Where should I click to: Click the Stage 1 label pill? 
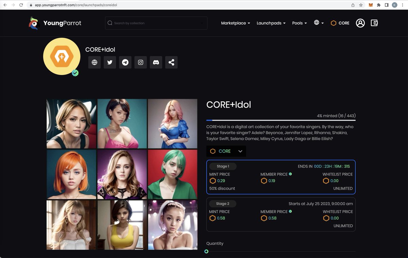click(x=223, y=166)
